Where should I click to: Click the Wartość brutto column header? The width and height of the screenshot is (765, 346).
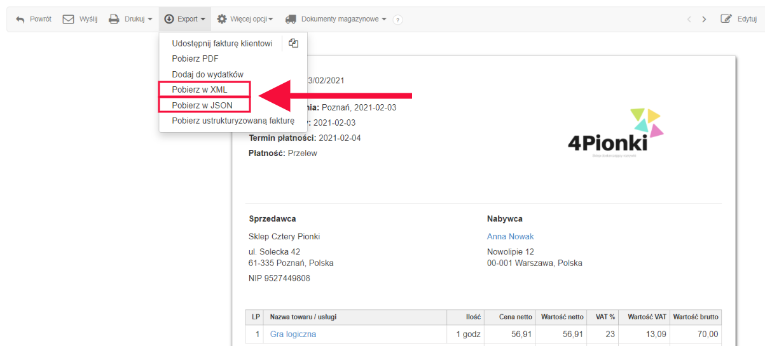coord(696,317)
